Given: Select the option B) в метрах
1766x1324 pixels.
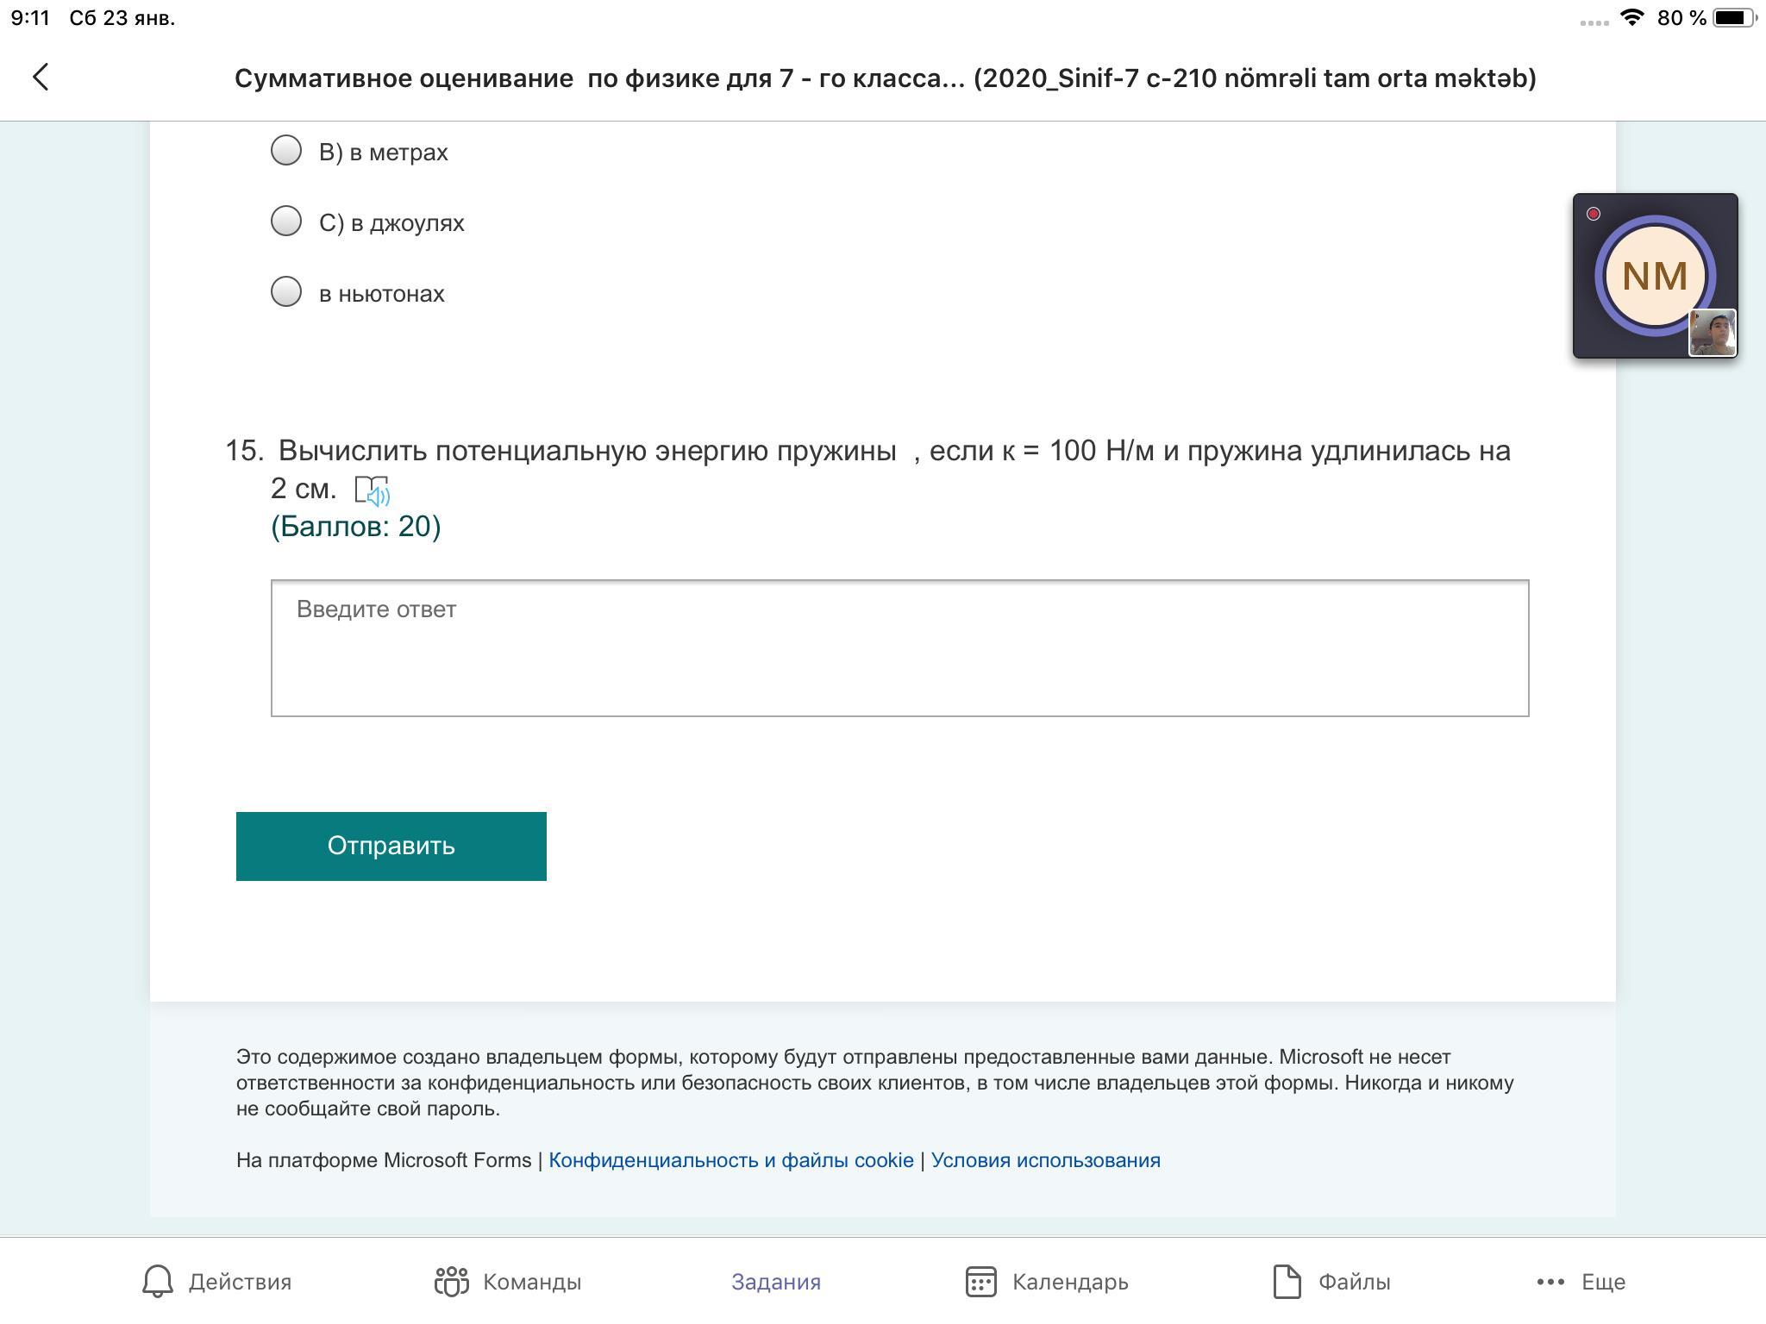Looking at the screenshot, I should (x=286, y=151).
